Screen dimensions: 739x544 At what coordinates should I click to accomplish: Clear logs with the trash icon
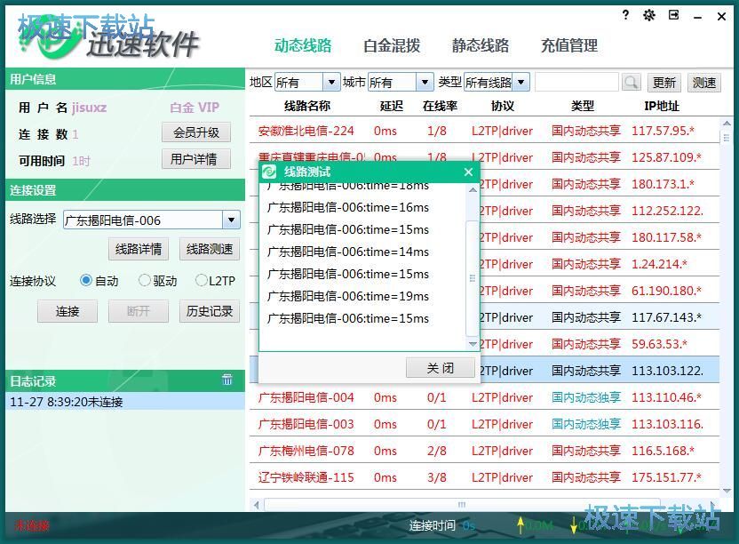(x=227, y=380)
